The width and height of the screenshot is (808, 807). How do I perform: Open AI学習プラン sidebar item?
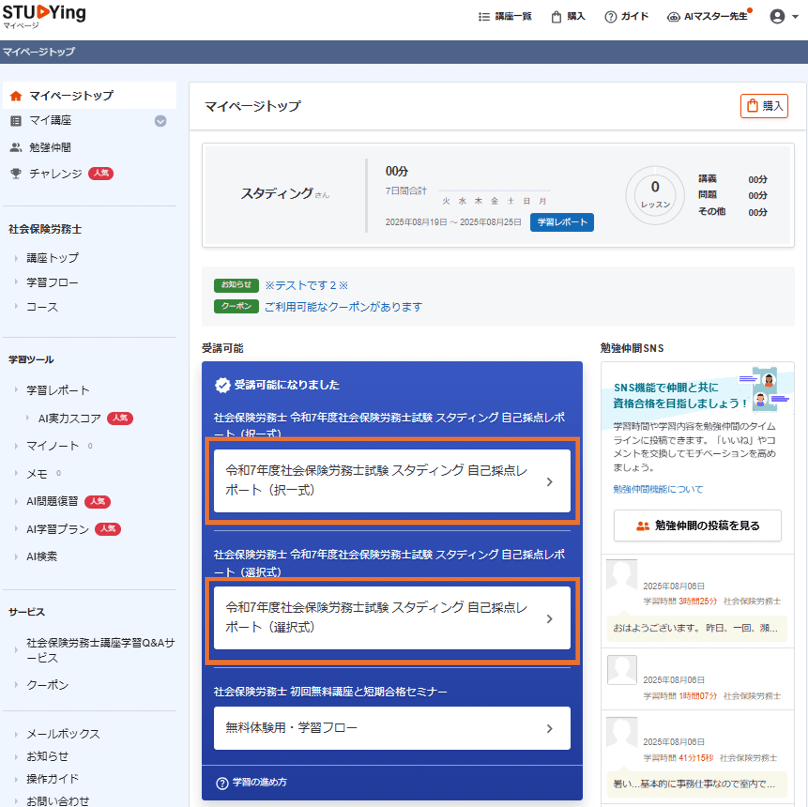tap(58, 529)
